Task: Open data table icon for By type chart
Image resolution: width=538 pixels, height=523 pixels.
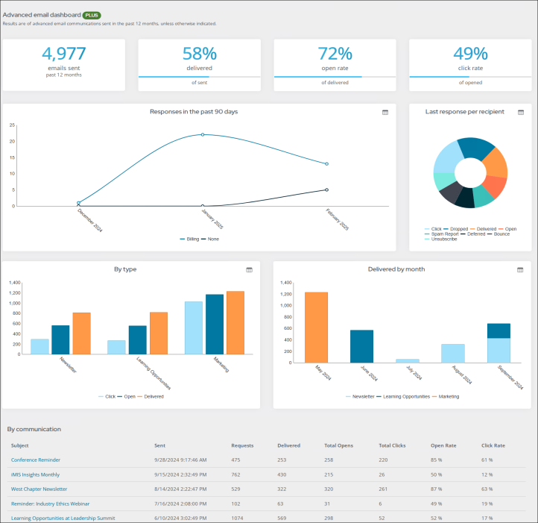Action: pyautogui.click(x=249, y=270)
